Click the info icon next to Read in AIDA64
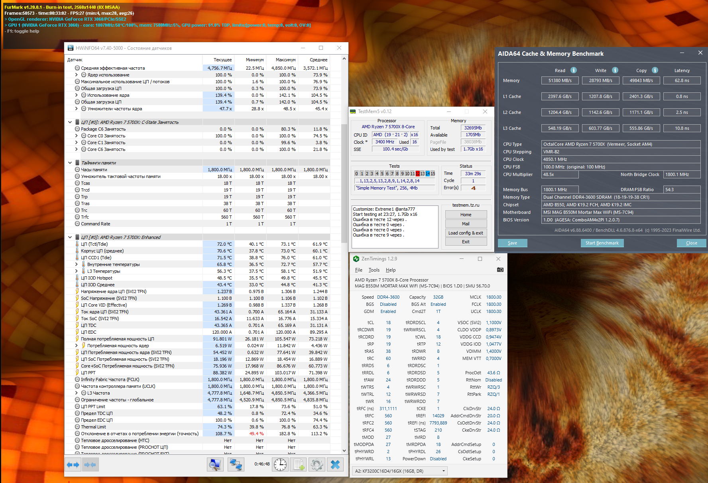 [574, 70]
